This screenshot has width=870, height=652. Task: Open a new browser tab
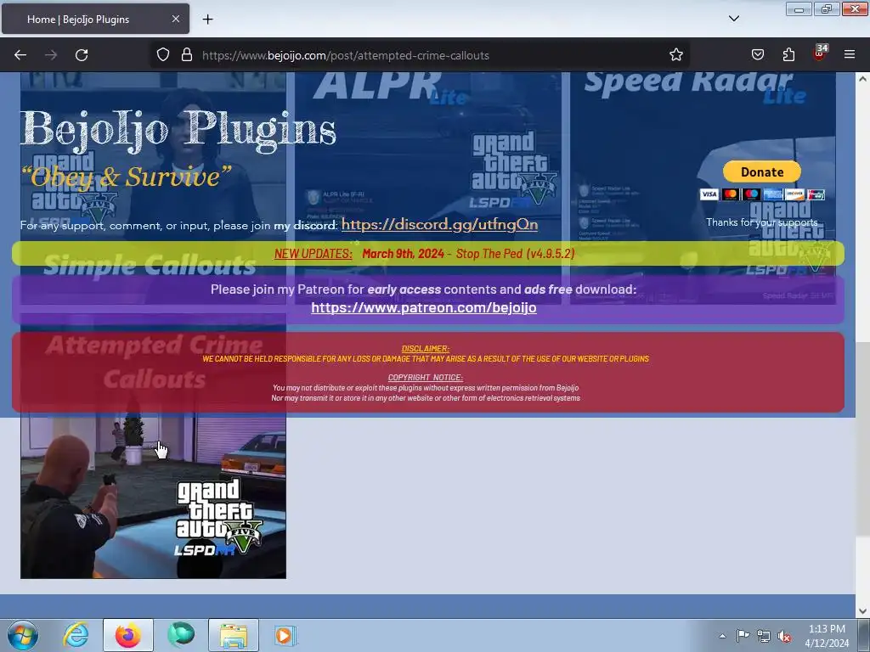207,20
